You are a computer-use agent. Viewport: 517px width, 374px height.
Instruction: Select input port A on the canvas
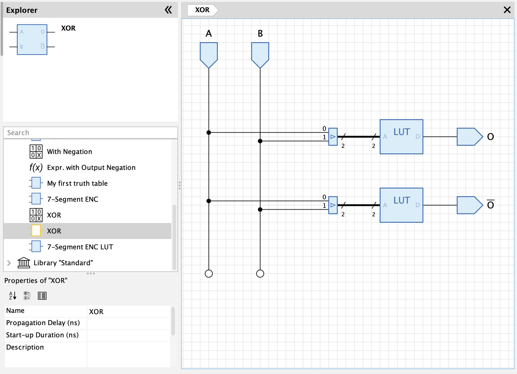[x=209, y=55]
